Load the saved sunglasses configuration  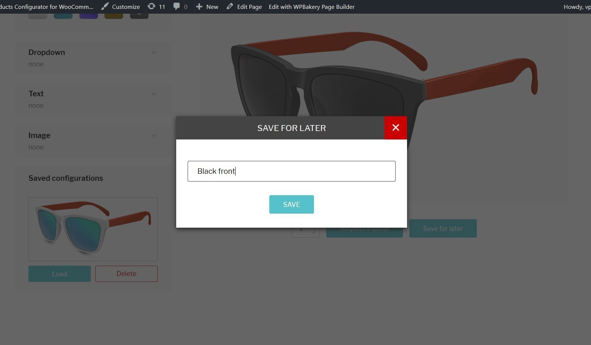59,274
